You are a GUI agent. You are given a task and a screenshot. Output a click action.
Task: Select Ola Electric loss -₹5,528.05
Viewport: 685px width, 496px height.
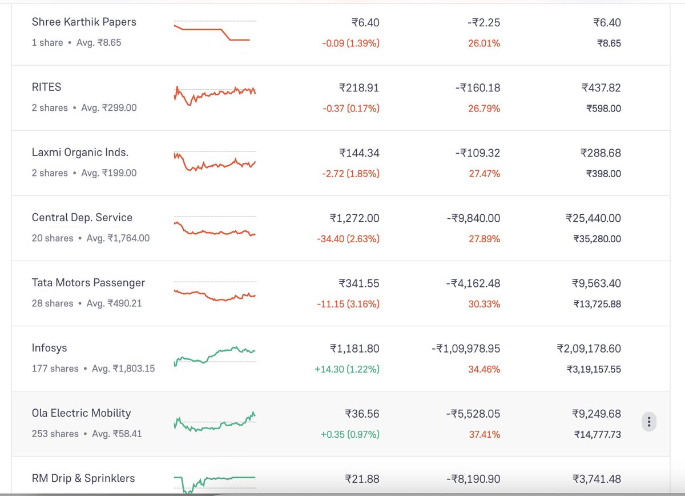[x=473, y=414]
